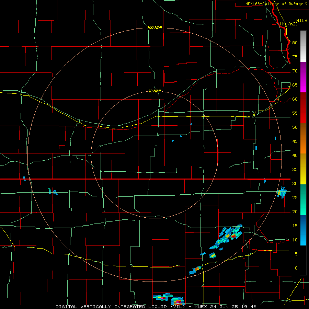Click the 5 scale value

coord(296,254)
